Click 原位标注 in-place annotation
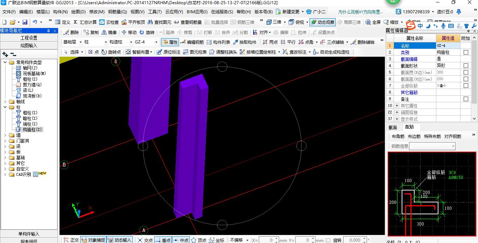Viewport: 478px width, 243px height. coord(168,52)
